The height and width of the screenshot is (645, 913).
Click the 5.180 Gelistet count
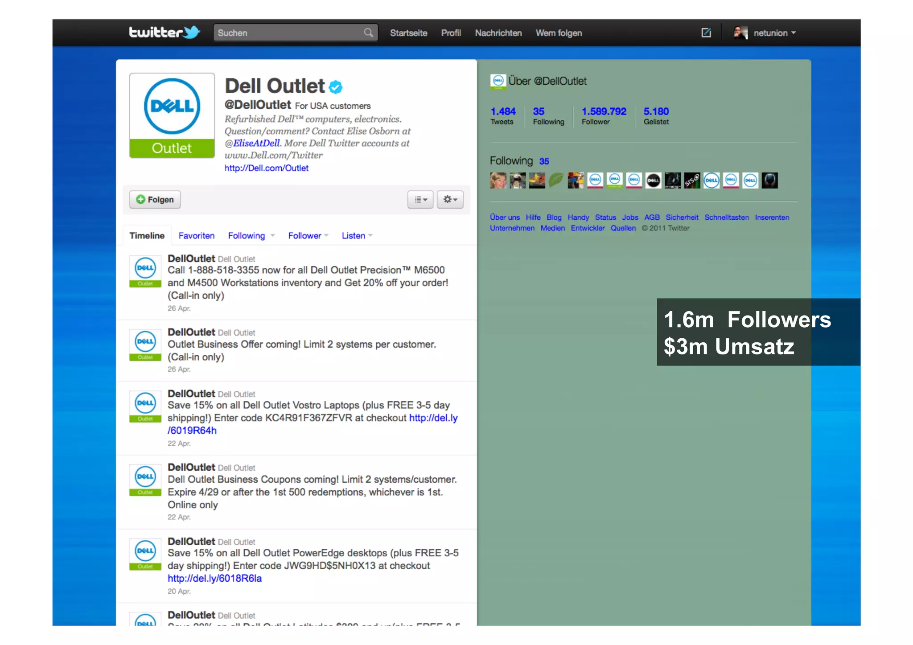click(x=656, y=116)
